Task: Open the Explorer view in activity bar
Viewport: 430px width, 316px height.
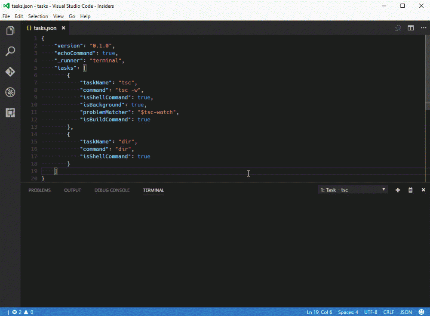Action: pos(10,31)
